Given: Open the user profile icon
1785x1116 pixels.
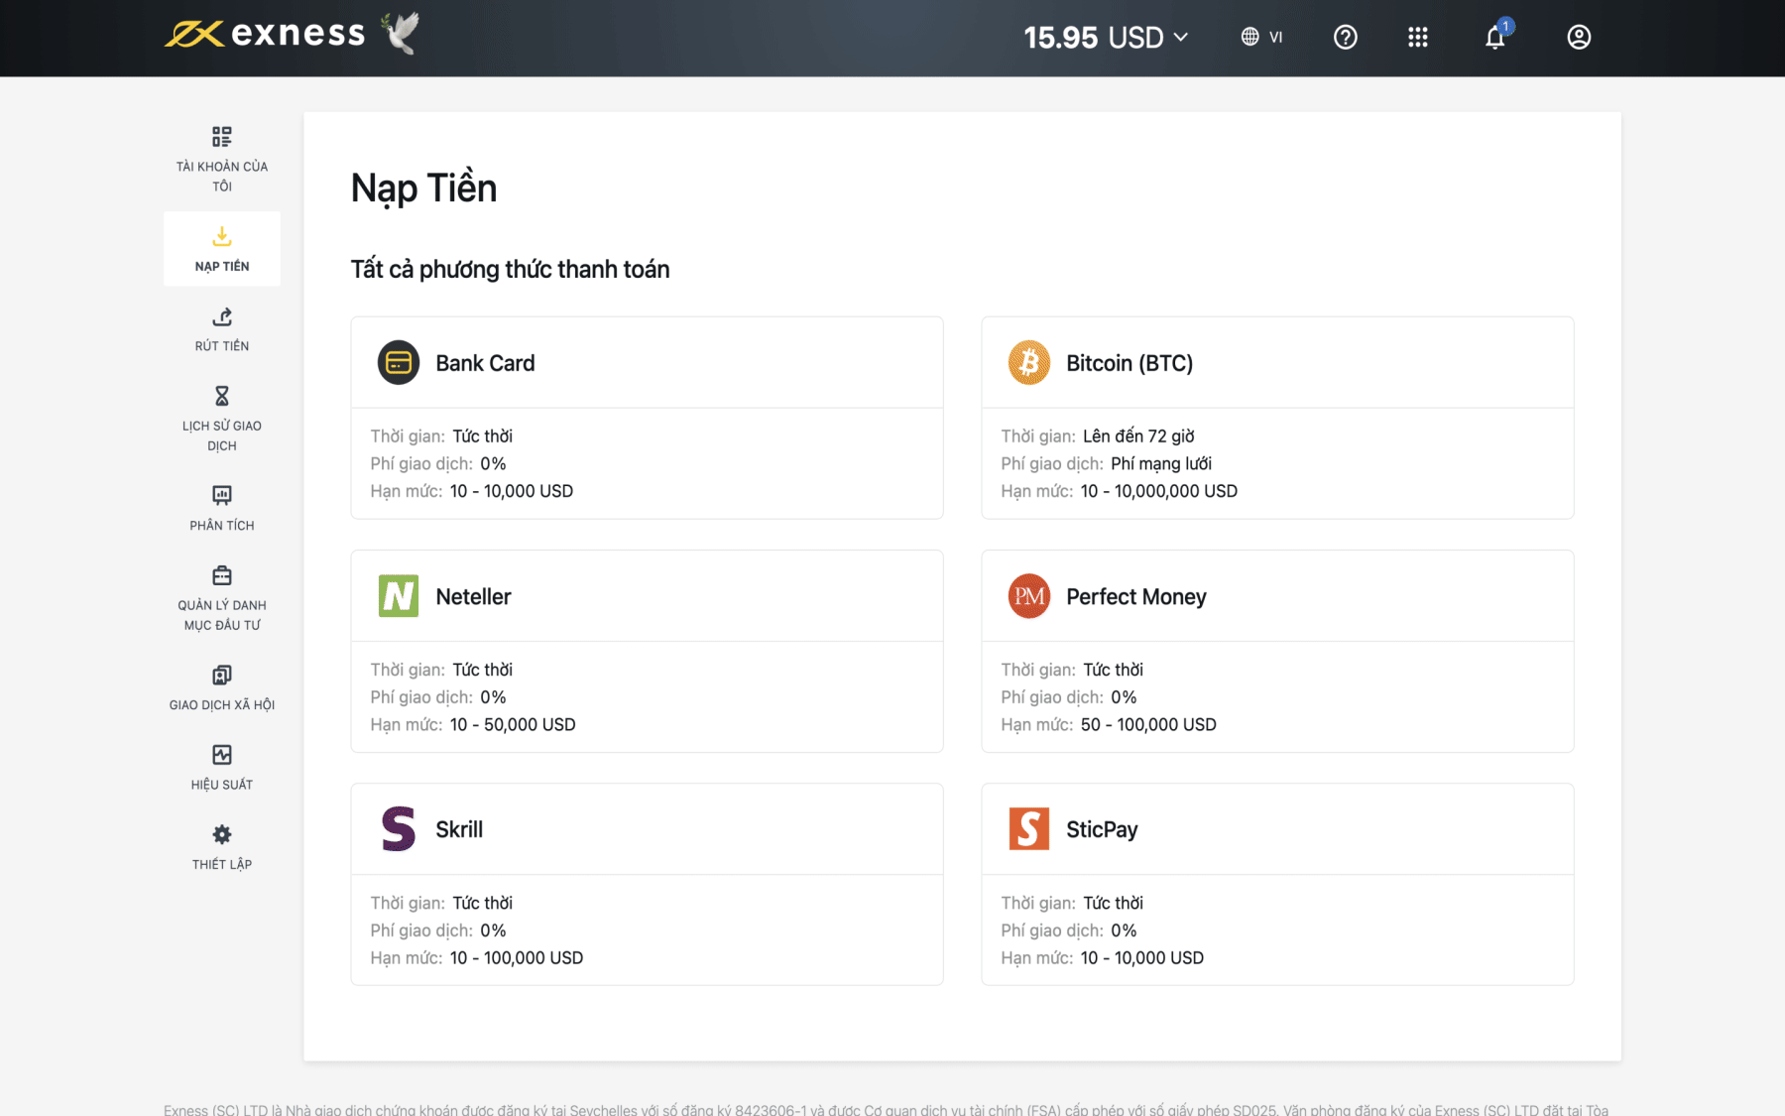Looking at the screenshot, I should pyautogui.click(x=1579, y=37).
